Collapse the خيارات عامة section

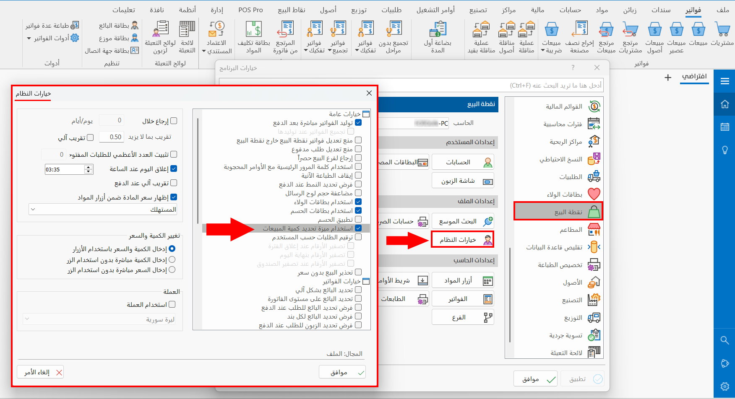(365, 114)
